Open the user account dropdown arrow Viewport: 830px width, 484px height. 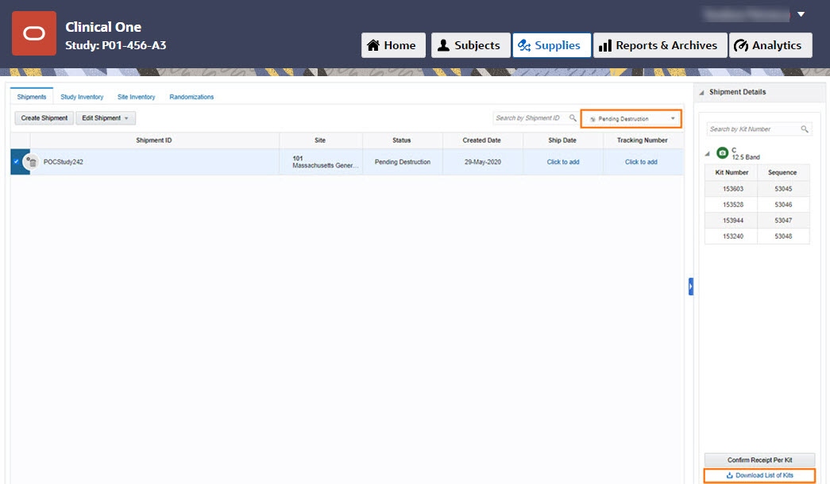coord(801,14)
